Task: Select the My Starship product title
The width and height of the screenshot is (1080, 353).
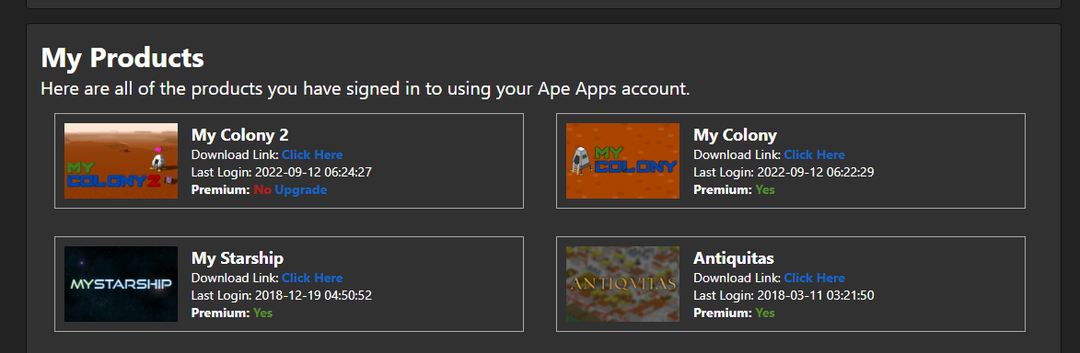Action: point(238,258)
